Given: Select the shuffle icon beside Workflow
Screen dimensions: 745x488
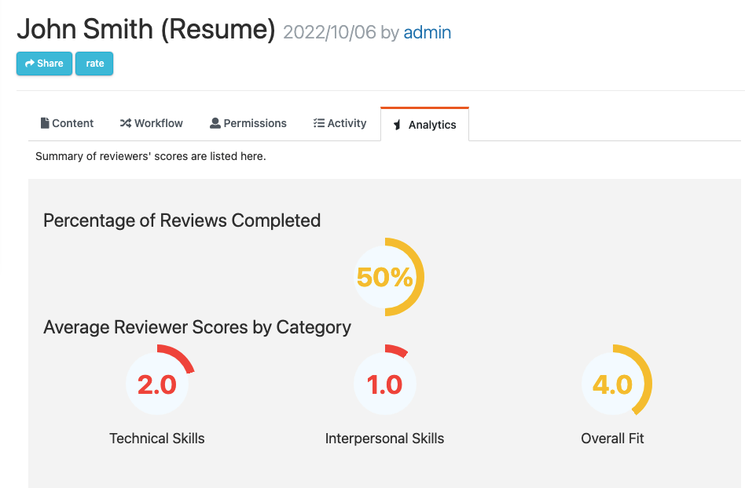Looking at the screenshot, I should 125,122.
